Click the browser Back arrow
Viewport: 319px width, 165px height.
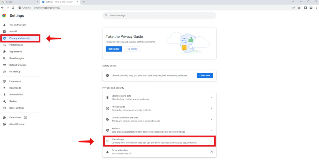pos(2,8)
